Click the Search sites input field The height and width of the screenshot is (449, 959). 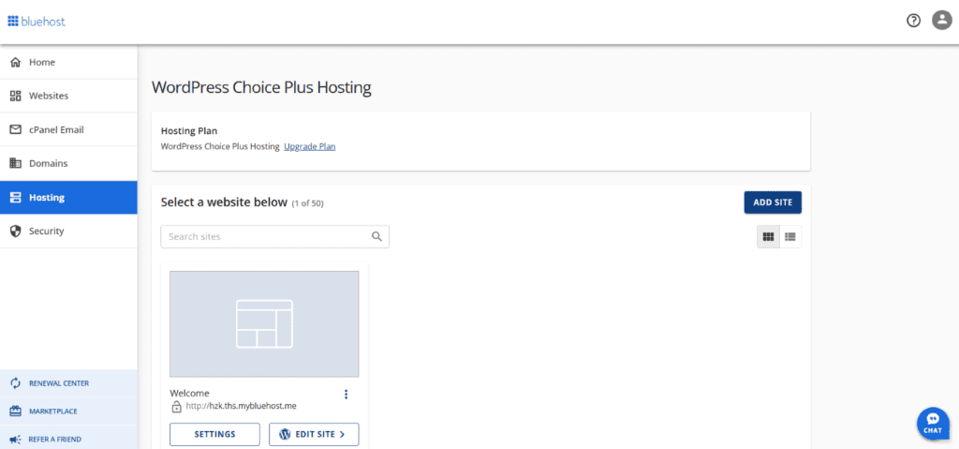274,236
